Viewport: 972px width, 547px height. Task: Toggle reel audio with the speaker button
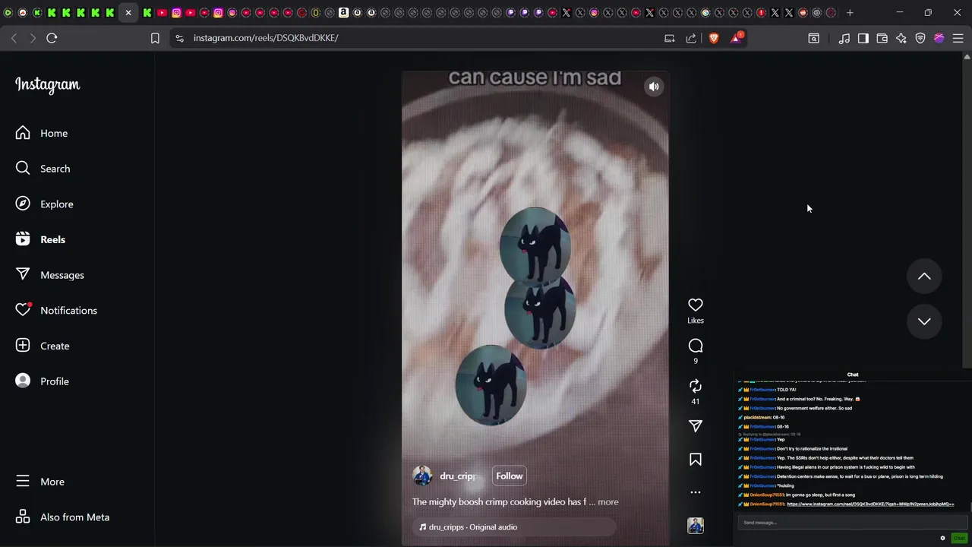654,87
